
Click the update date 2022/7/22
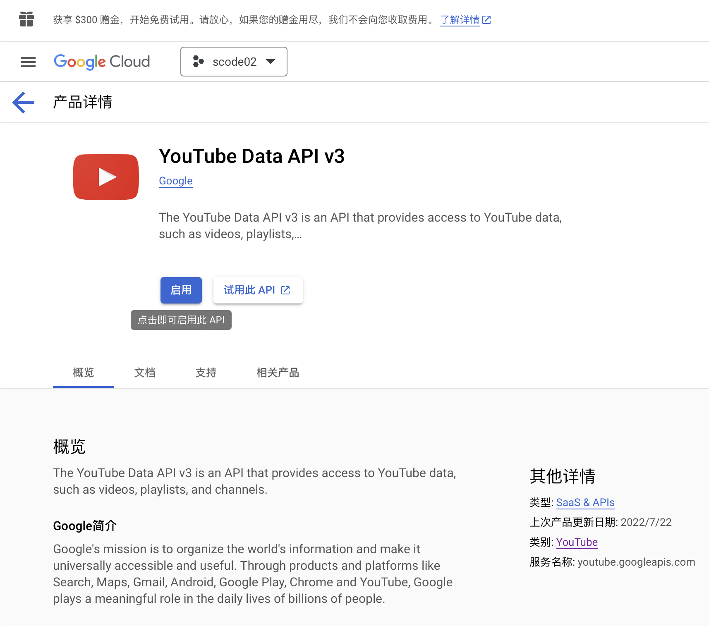point(646,522)
